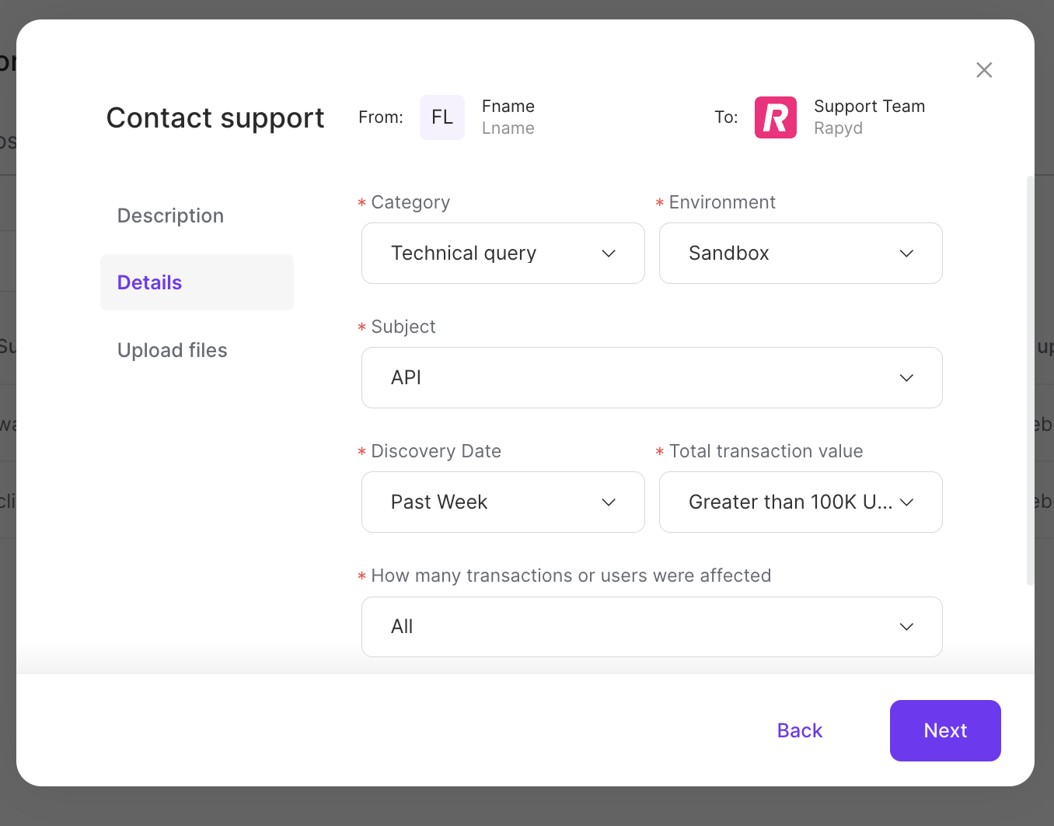Select the Details section
Screen dimensions: 1054x826
click(149, 282)
